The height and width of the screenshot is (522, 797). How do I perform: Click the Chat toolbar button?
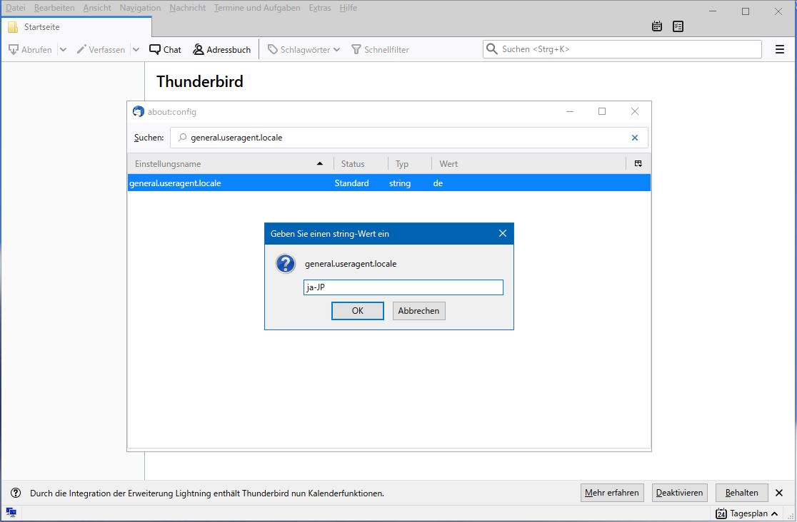coord(165,49)
